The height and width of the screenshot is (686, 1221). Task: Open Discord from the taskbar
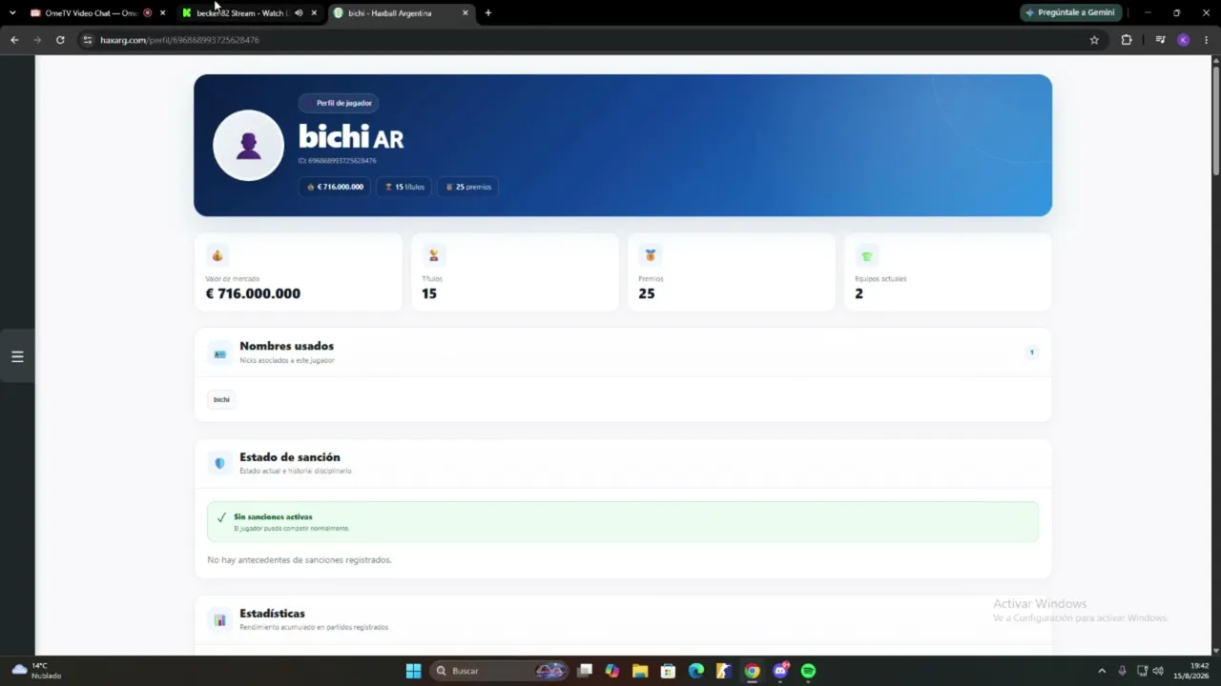click(x=781, y=671)
